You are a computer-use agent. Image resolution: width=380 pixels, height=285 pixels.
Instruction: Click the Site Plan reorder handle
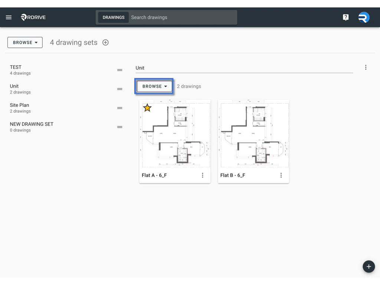(x=120, y=108)
